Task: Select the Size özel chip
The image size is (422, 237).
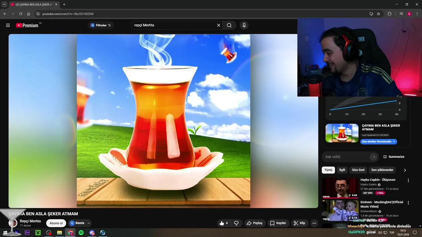Action: (358, 170)
